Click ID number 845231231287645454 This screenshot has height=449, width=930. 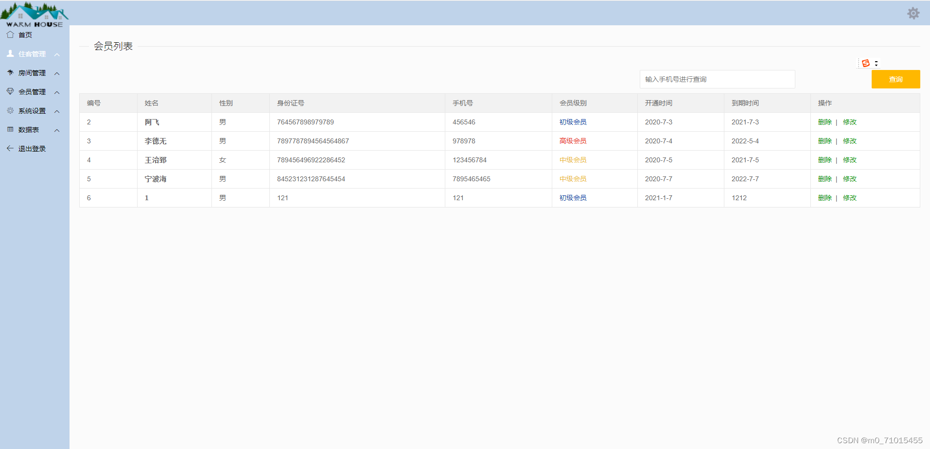(x=311, y=179)
